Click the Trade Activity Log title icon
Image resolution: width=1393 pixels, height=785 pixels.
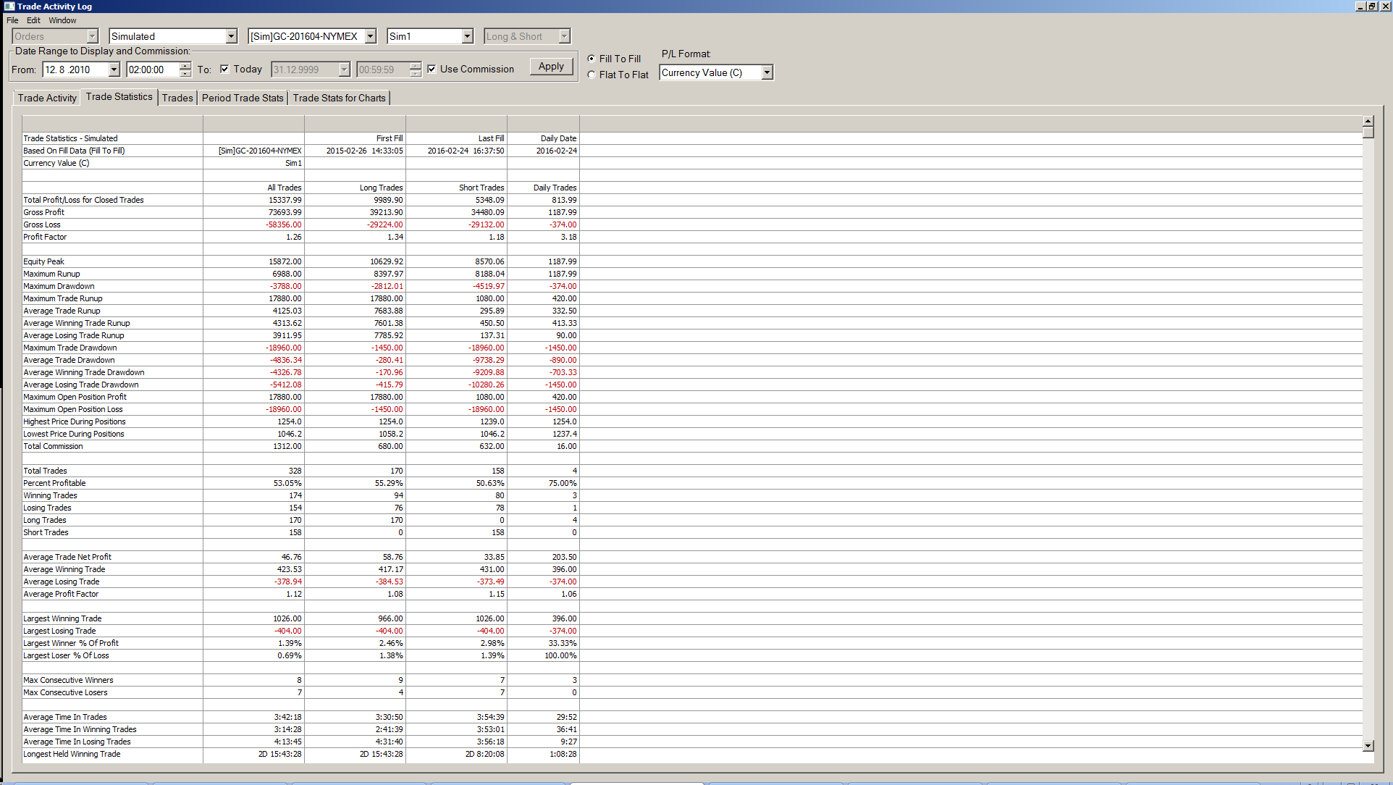click(x=9, y=6)
